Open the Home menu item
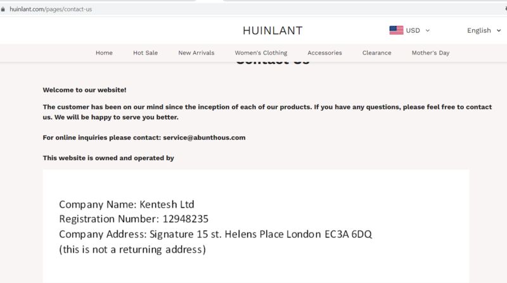 [x=104, y=53]
